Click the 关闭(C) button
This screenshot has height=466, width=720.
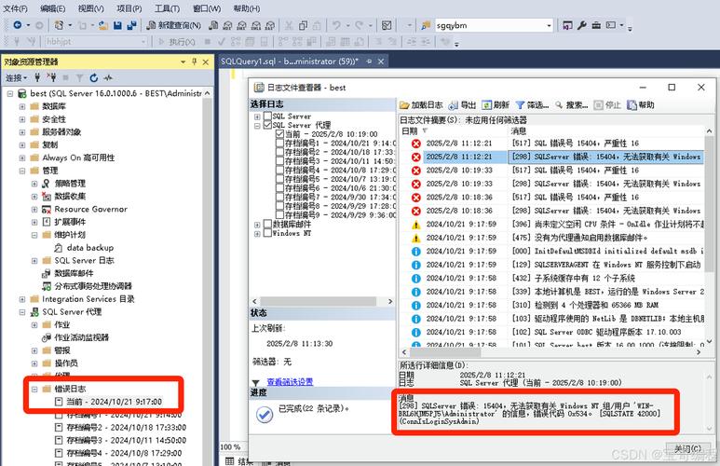point(688,448)
